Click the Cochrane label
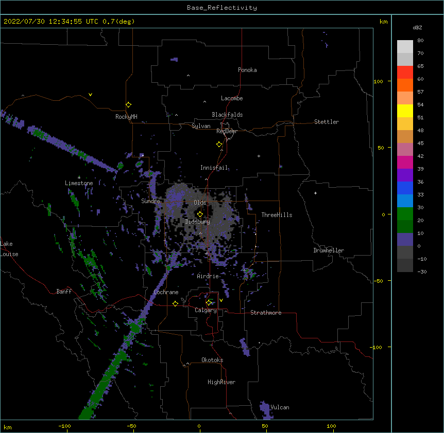This screenshot has height=433, width=444. (166, 292)
